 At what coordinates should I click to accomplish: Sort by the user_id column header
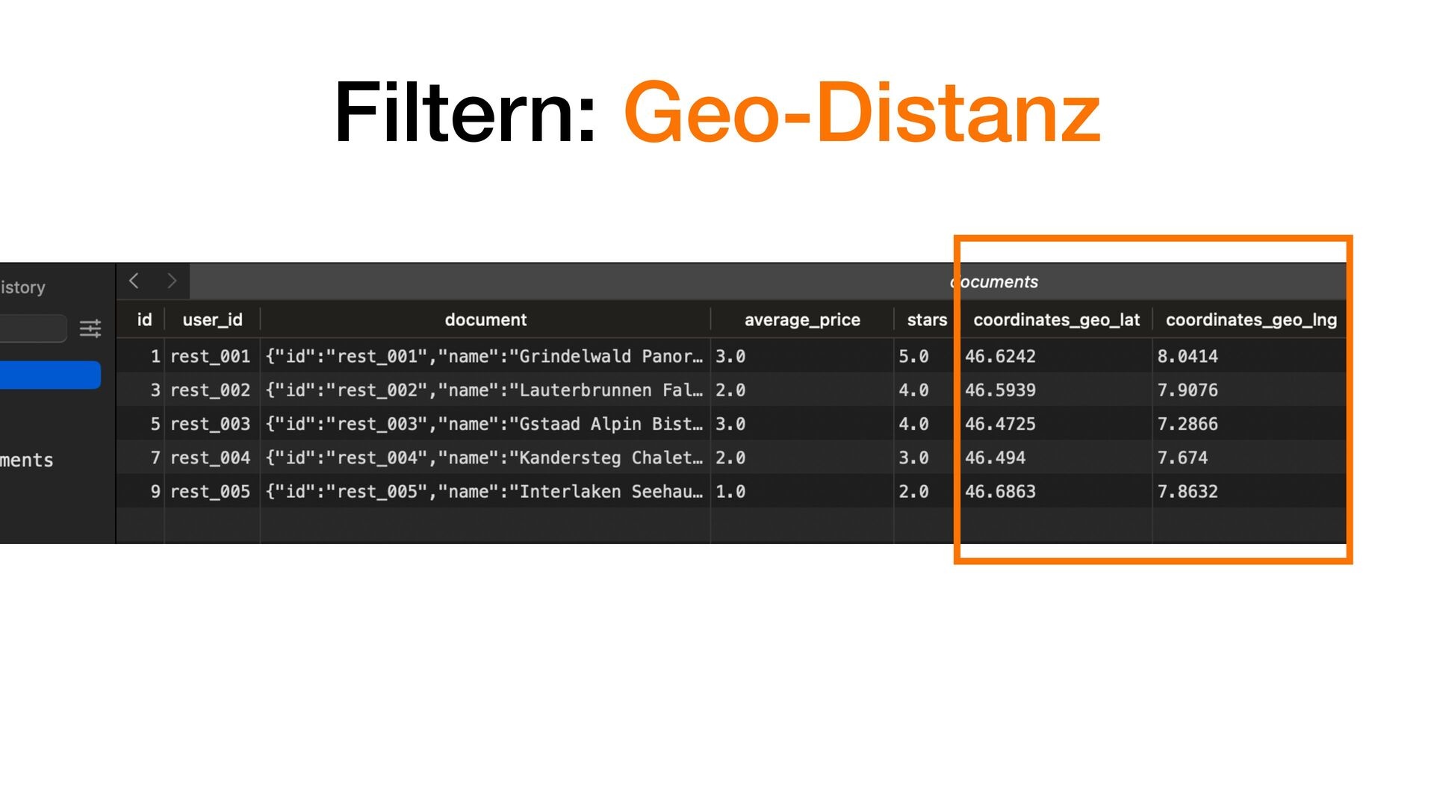coord(212,320)
